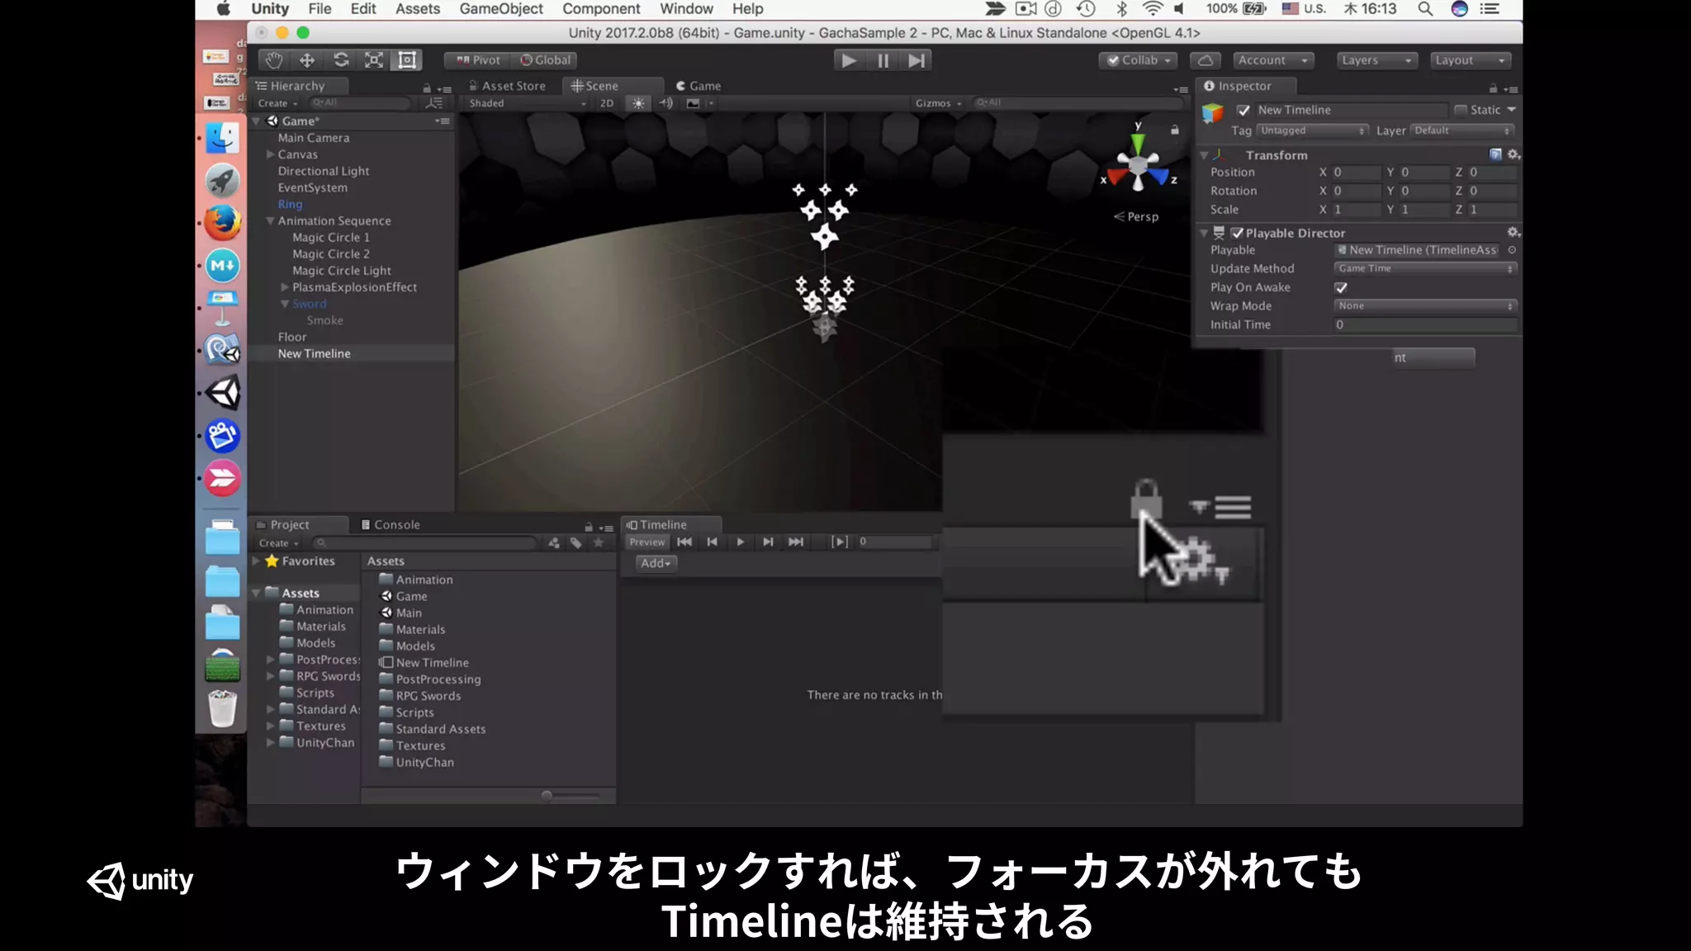The height and width of the screenshot is (951, 1691).
Task: Toggle the Hierarchy lock icon
Action: tap(427, 88)
